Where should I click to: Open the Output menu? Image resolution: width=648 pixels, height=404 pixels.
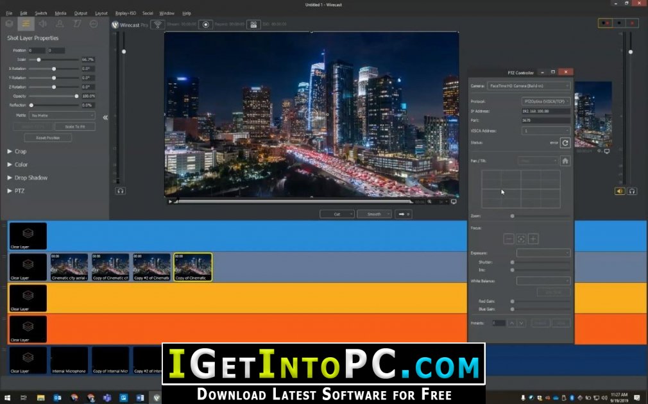(x=81, y=13)
